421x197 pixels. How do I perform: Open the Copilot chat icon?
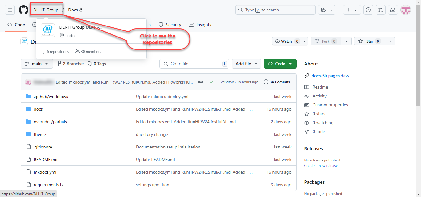click(323, 10)
